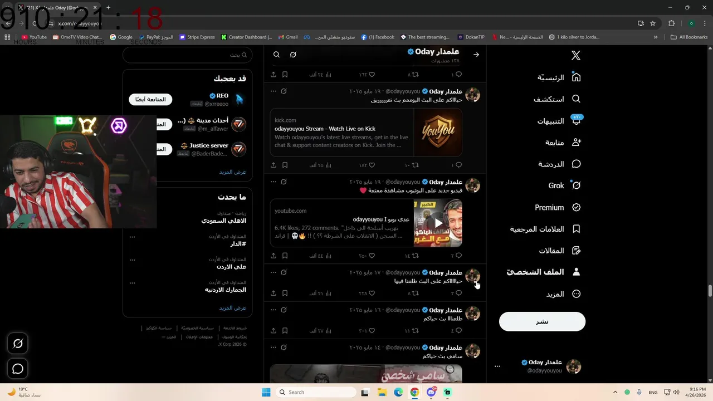Repost the YouTube tweet with ١٤ reposts
Image resolution: width=713 pixels, height=401 pixels.
412,256
